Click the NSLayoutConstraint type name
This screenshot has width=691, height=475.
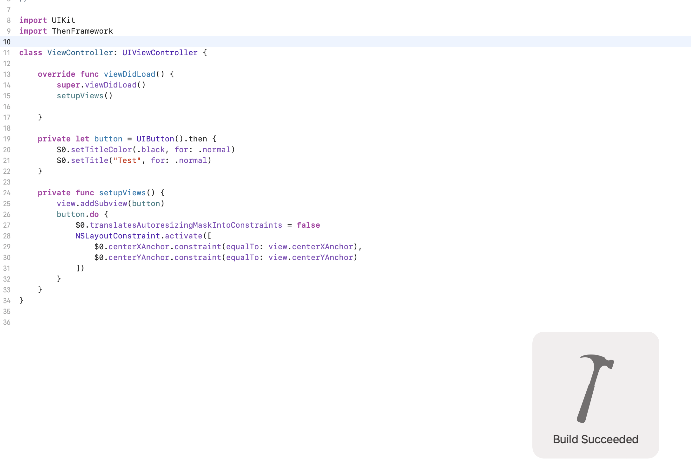click(x=117, y=236)
